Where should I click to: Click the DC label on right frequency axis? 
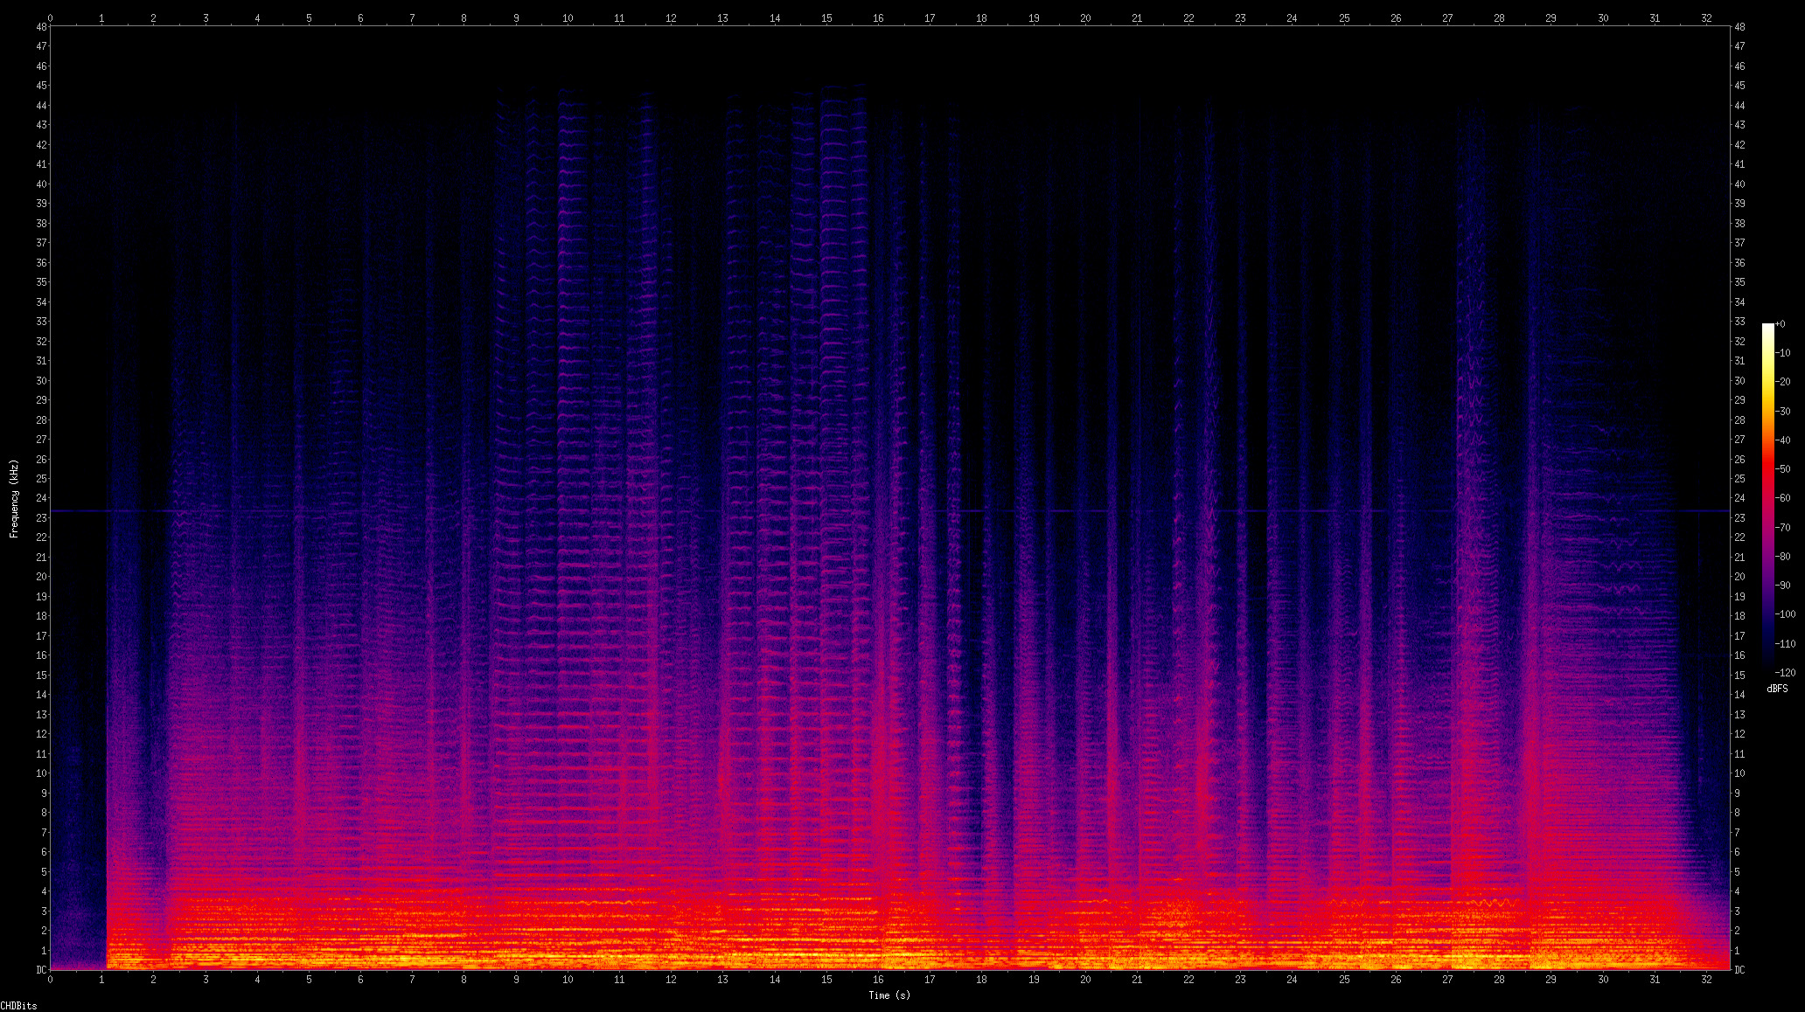pyautogui.click(x=1739, y=969)
